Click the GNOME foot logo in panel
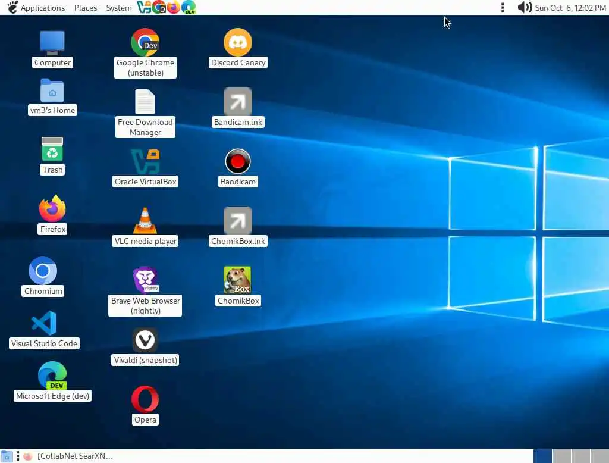 pos(12,7)
